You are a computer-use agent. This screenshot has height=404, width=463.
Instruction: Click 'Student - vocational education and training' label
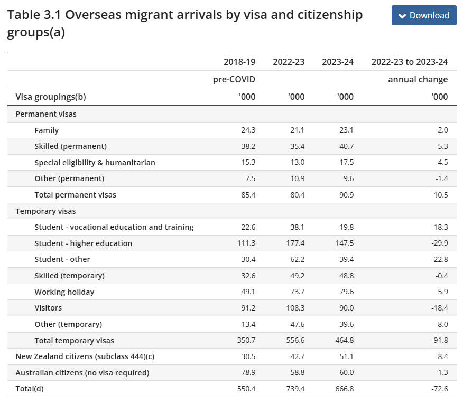click(114, 227)
